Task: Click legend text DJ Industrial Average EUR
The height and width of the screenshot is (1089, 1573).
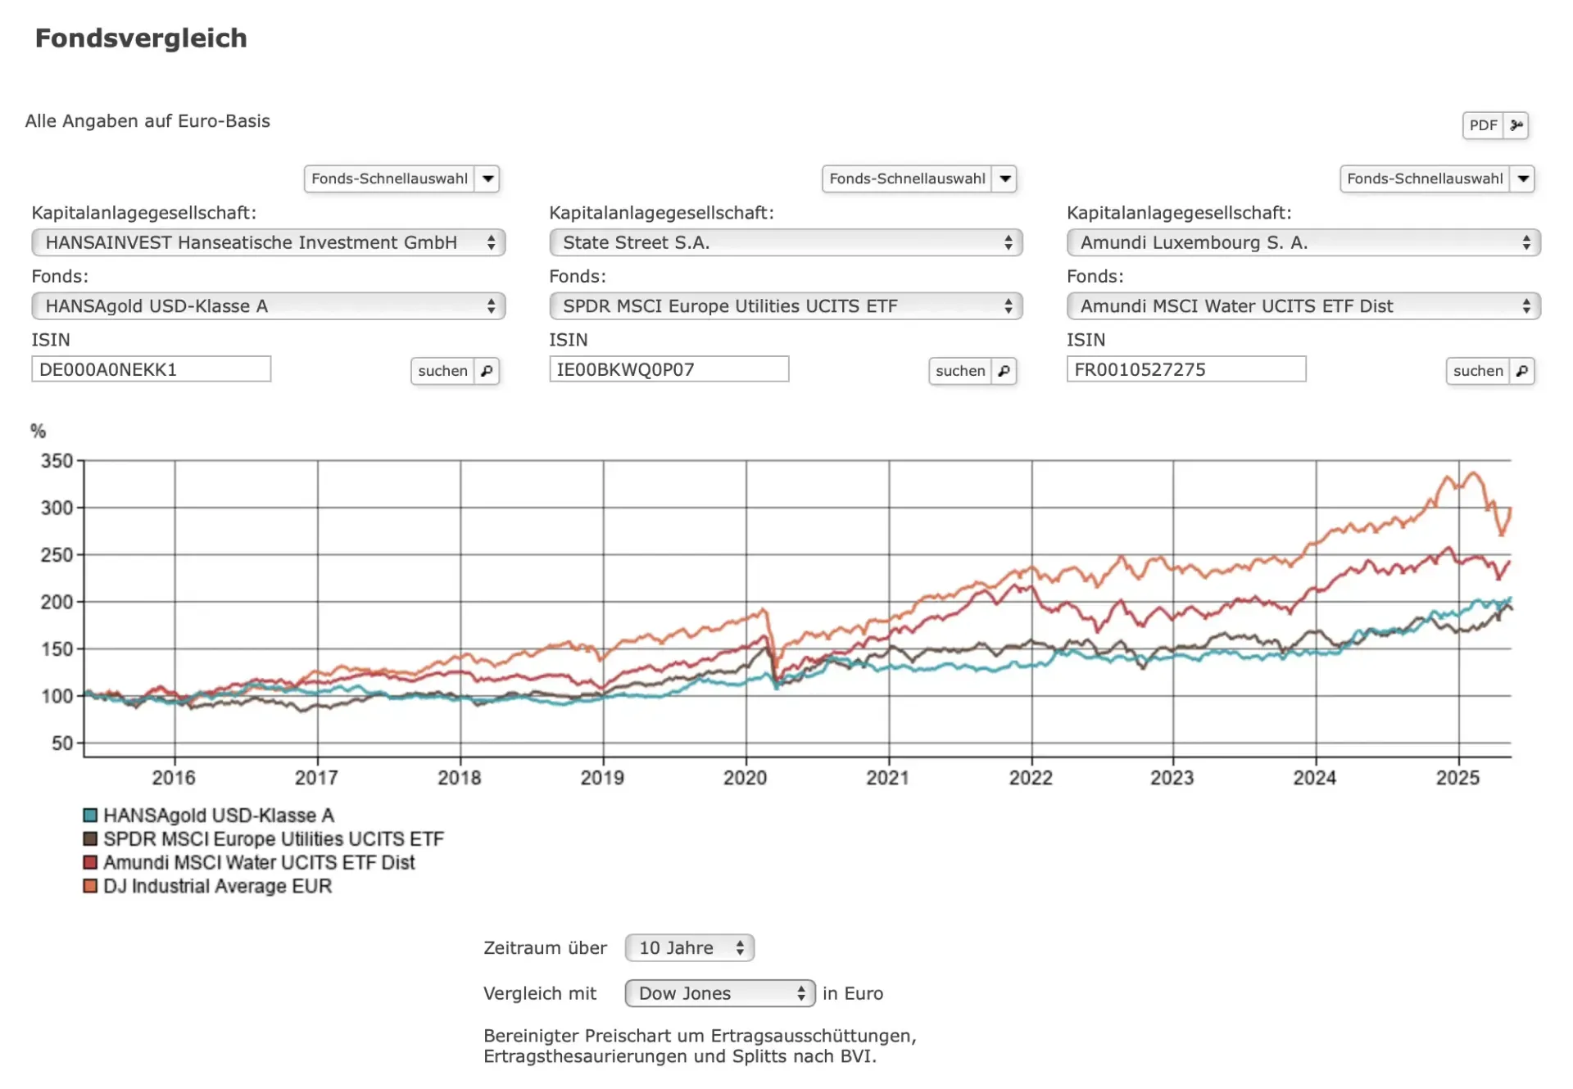Action: (217, 886)
